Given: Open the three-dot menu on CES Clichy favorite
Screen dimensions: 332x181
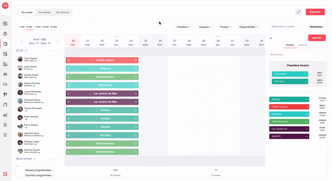Looking at the screenshot, I should 305,74.
